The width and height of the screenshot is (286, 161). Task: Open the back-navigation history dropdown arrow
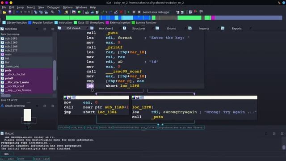click(21, 12)
